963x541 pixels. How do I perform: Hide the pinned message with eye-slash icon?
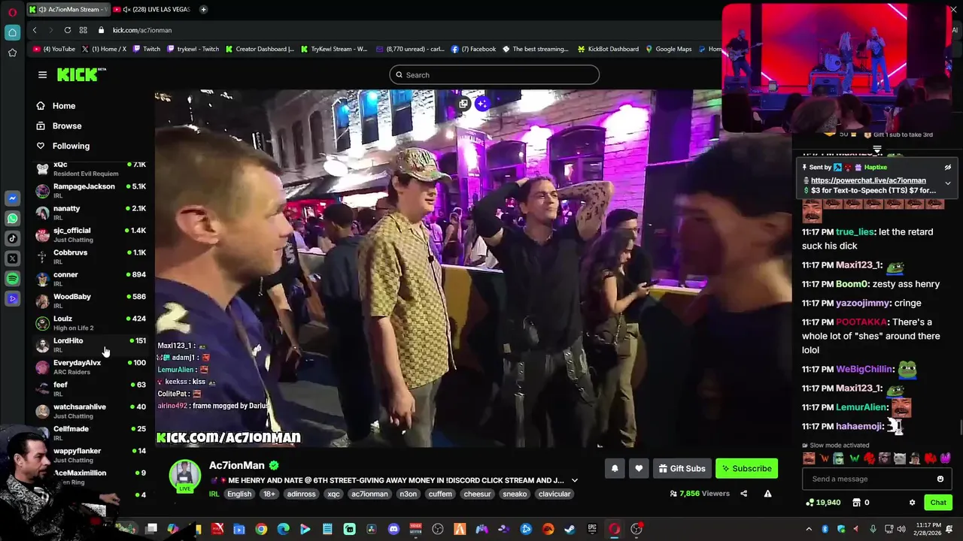click(948, 168)
